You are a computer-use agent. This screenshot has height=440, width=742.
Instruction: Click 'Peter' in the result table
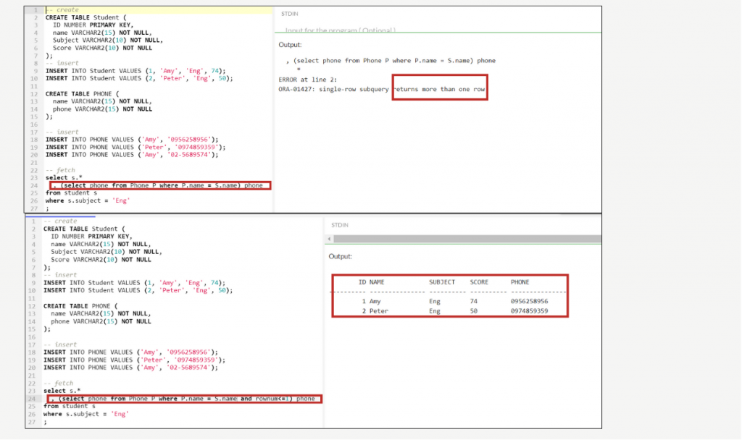point(378,311)
